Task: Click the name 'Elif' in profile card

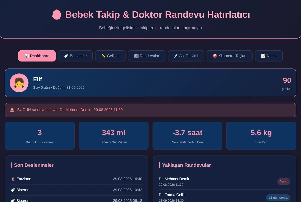Action: pos(38,79)
